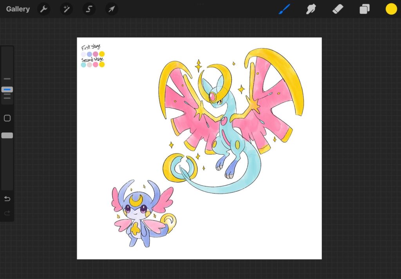Adjust the brush size slider handle
The width and height of the screenshot is (401, 279).
7,89
